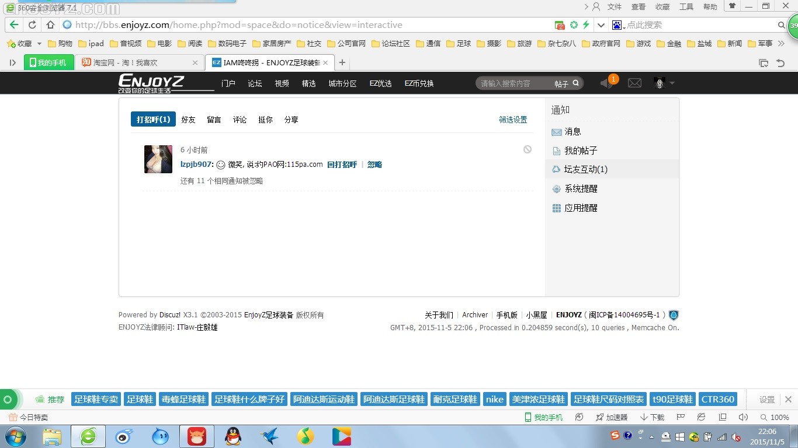Image resolution: width=798 pixels, height=448 pixels.
Task: Open 城市分区 in the site navigation
Action: tap(342, 83)
